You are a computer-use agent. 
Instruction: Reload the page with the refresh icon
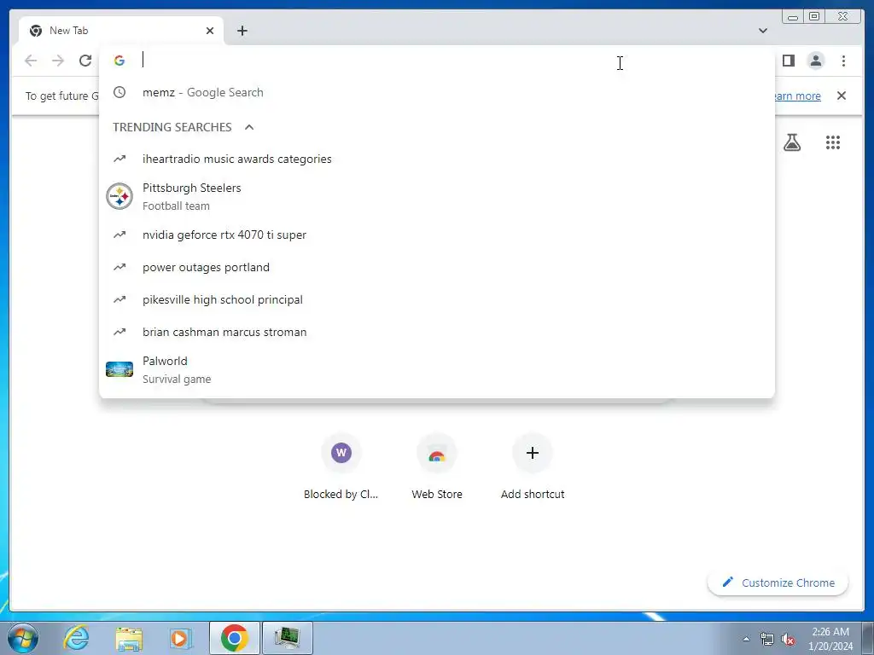pyautogui.click(x=85, y=61)
